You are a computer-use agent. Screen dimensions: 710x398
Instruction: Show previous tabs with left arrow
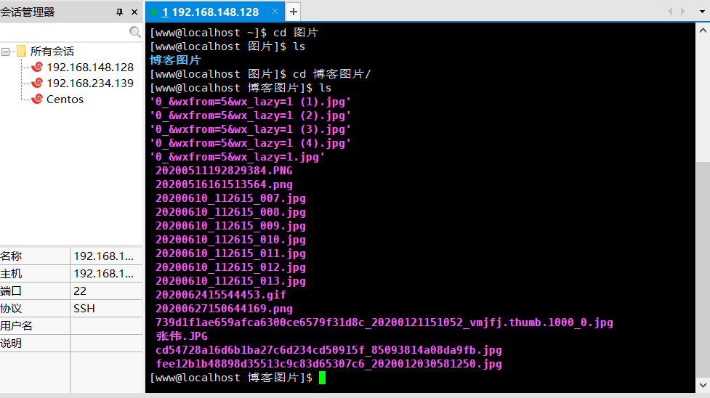(670, 12)
